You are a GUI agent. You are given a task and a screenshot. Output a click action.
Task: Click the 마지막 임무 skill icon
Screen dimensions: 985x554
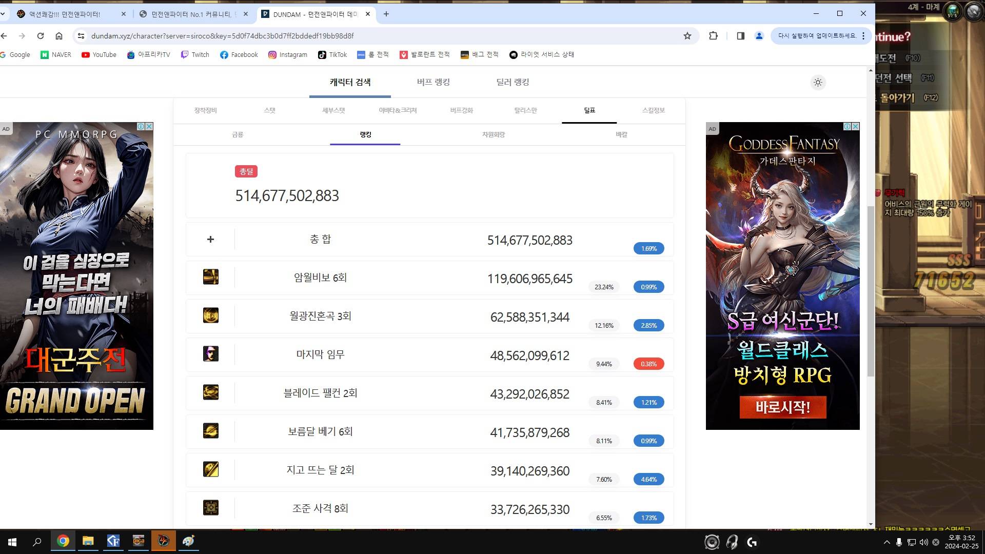pyautogui.click(x=211, y=354)
